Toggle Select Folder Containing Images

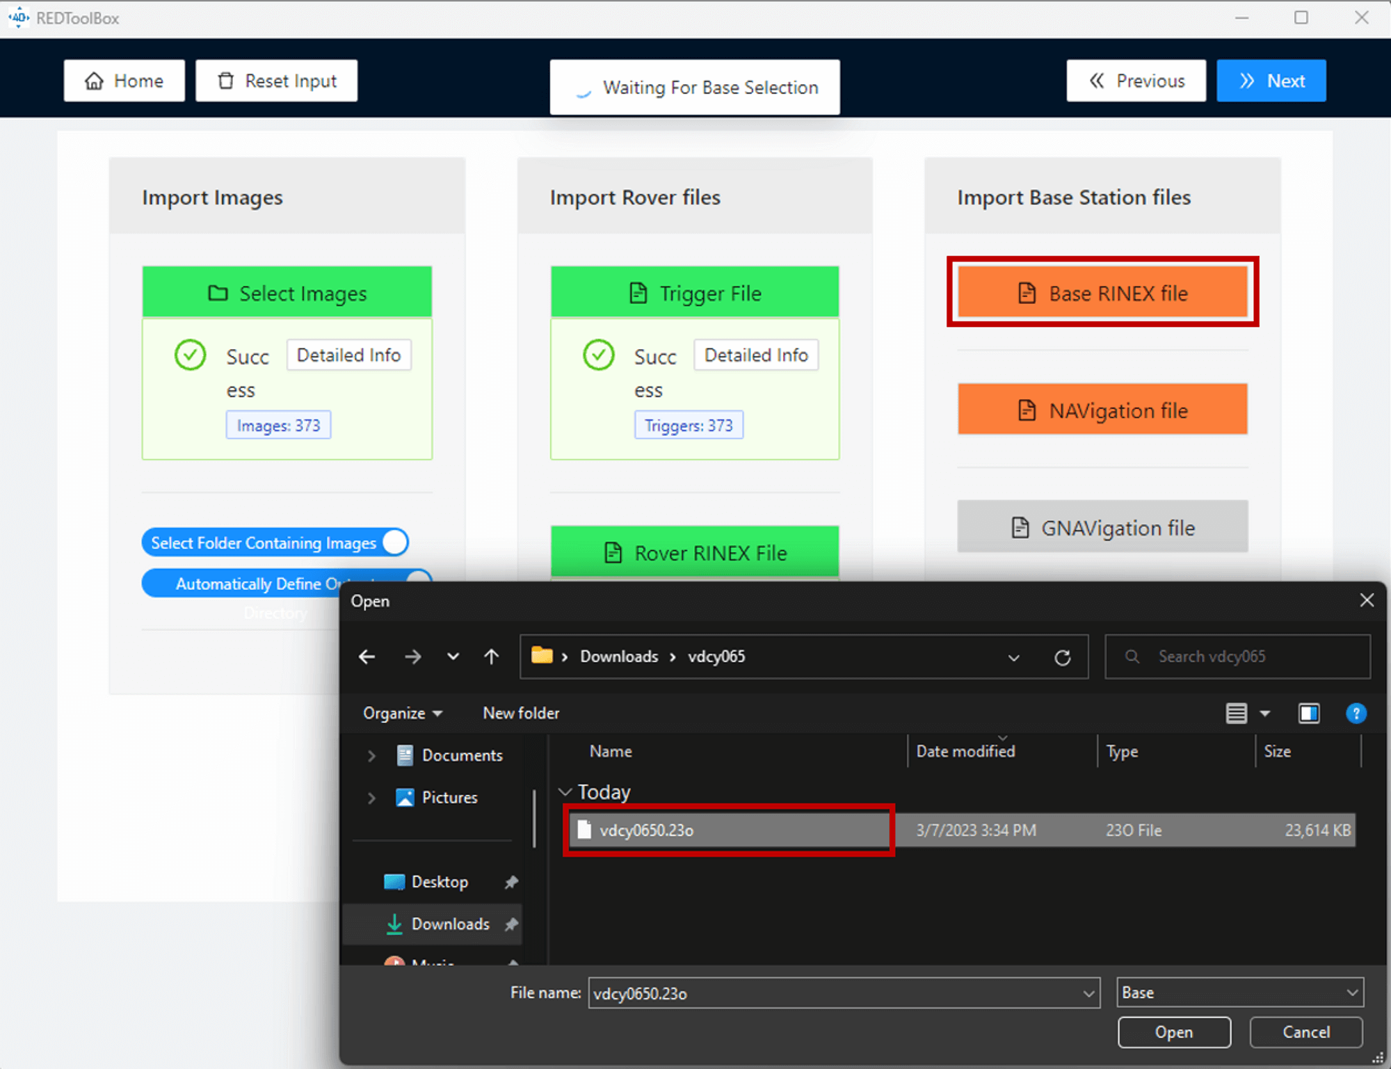point(394,542)
